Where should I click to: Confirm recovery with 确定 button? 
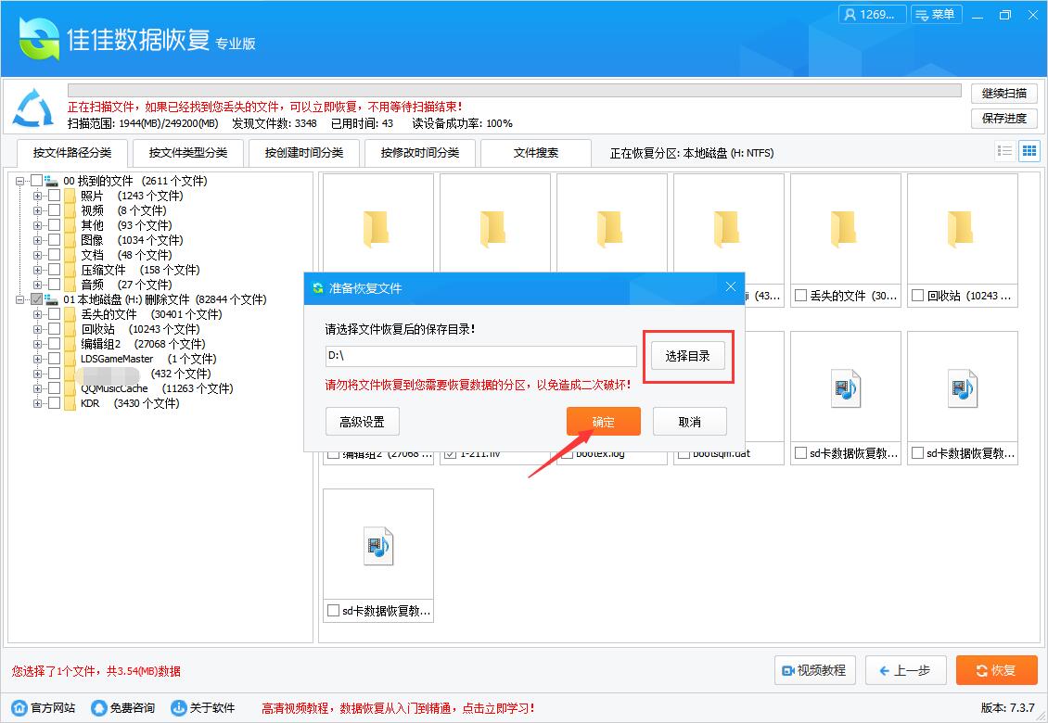click(x=603, y=421)
